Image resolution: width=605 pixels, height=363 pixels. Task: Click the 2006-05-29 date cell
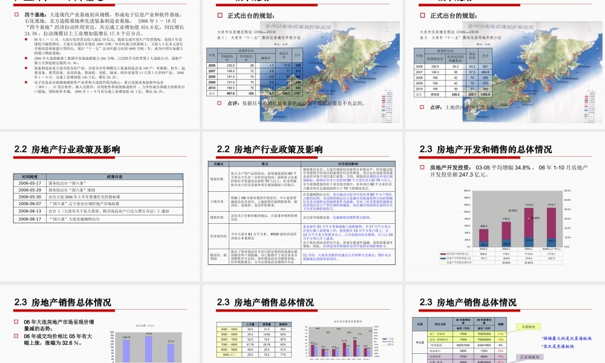pyautogui.click(x=30, y=190)
